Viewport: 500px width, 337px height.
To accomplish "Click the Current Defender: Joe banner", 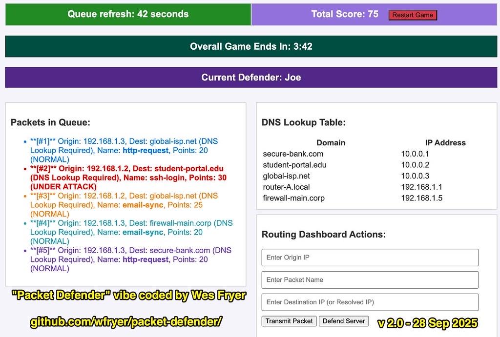I will (251, 78).
